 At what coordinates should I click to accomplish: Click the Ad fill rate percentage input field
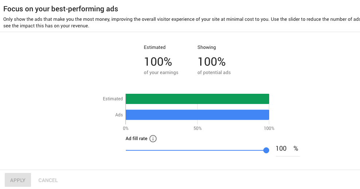pos(282,149)
